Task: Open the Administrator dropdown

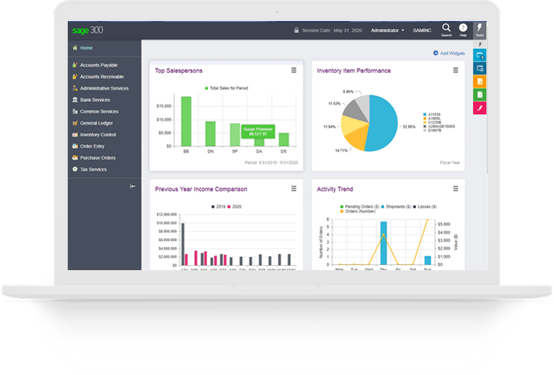Action: coord(387,31)
